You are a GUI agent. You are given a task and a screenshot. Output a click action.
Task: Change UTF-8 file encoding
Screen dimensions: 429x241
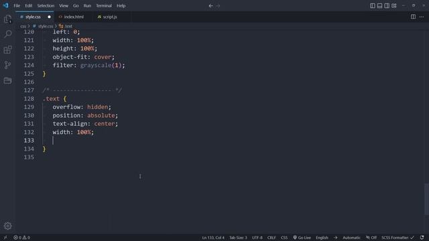pyautogui.click(x=257, y=238)
